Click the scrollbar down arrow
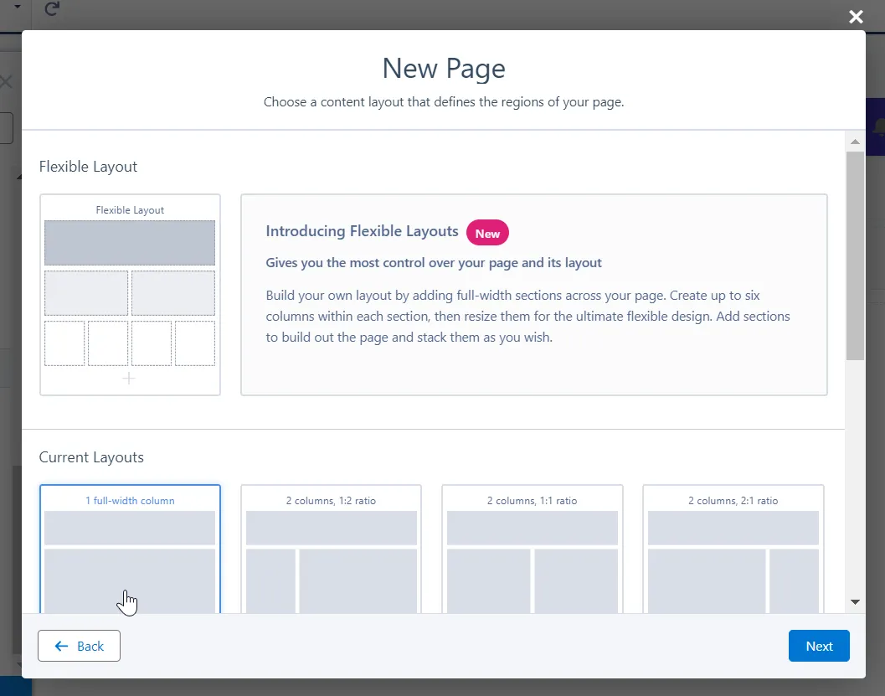This screenshot has height=696, width=885. coord(854,601)
